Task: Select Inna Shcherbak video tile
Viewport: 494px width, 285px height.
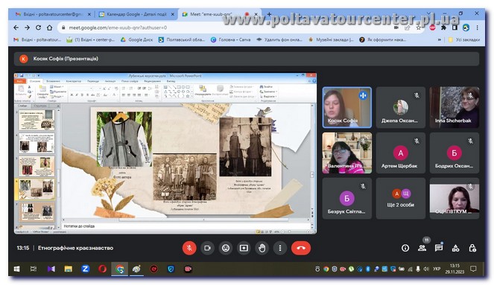Action: tap(455, 107)
